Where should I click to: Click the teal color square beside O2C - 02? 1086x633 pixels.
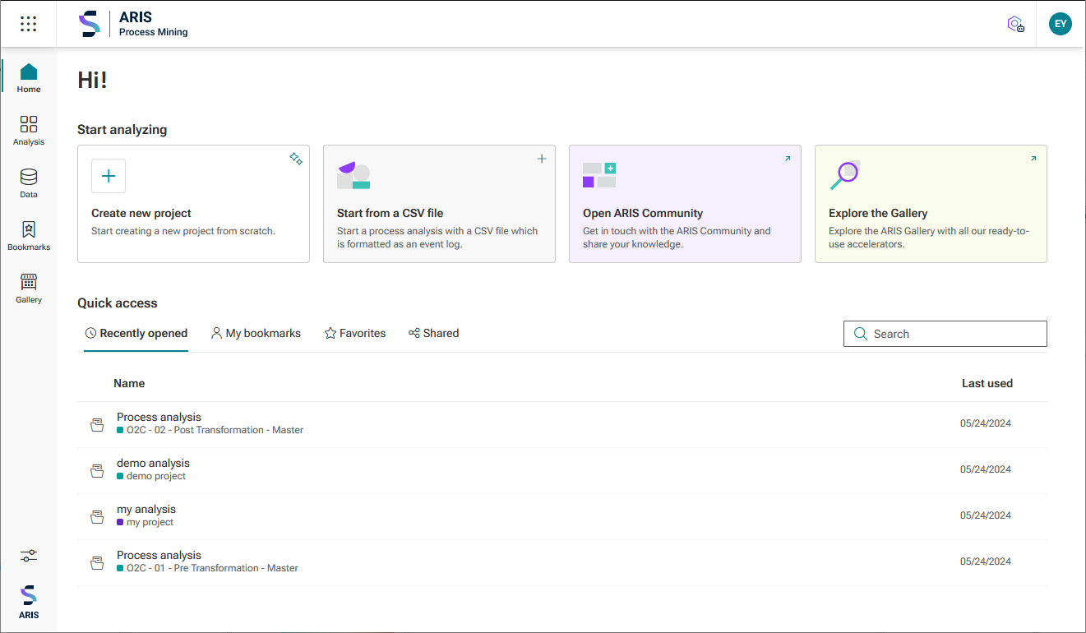pos(120,430)
